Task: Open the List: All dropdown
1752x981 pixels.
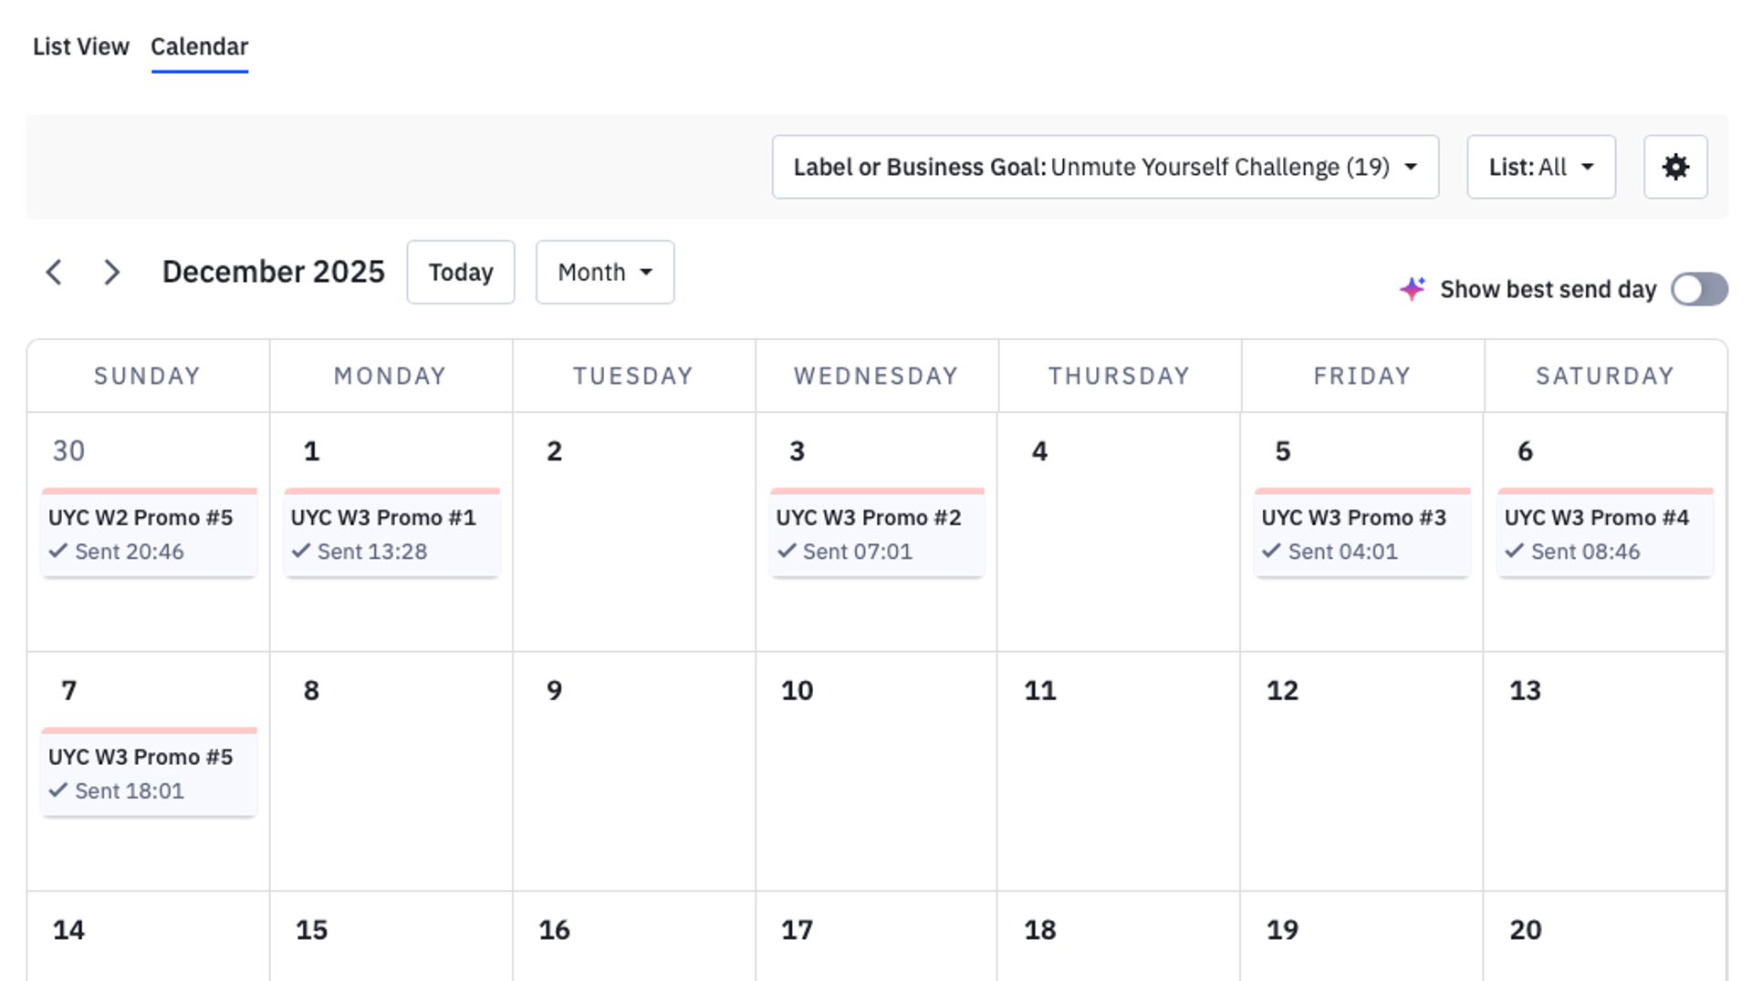Action: [1540, 167]
